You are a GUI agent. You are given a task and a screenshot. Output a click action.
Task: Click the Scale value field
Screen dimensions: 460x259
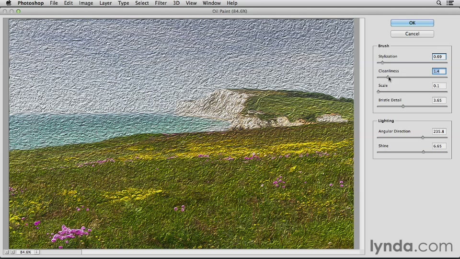tap(439, 86)
